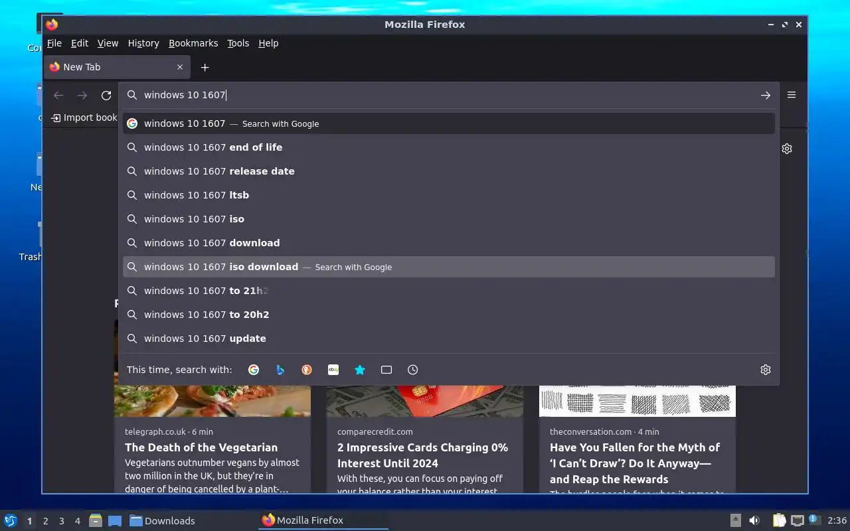
Task: Select the New Tab tab
Action: pos(117,67)
